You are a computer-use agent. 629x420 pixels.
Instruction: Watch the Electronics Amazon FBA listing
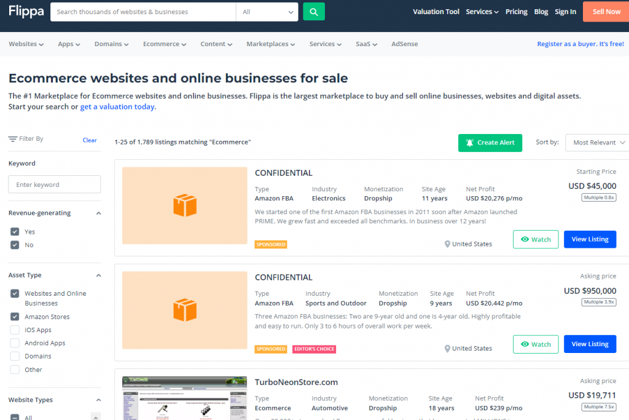pyautogui.click(x=536, y=239)
